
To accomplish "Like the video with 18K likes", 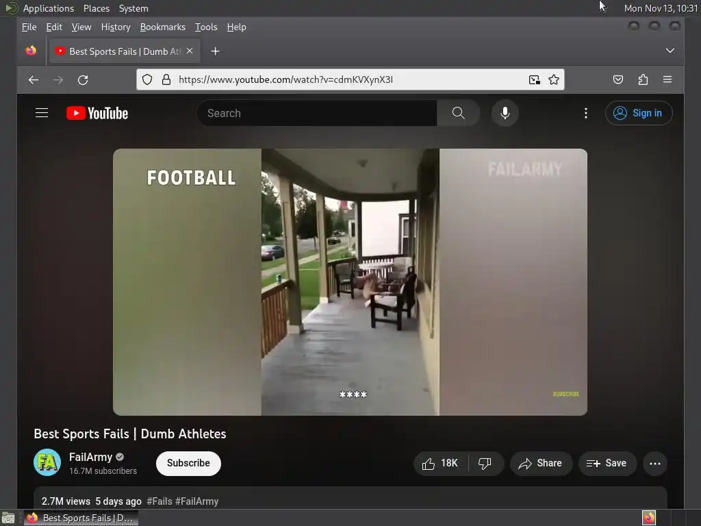I will pos(440,464).
